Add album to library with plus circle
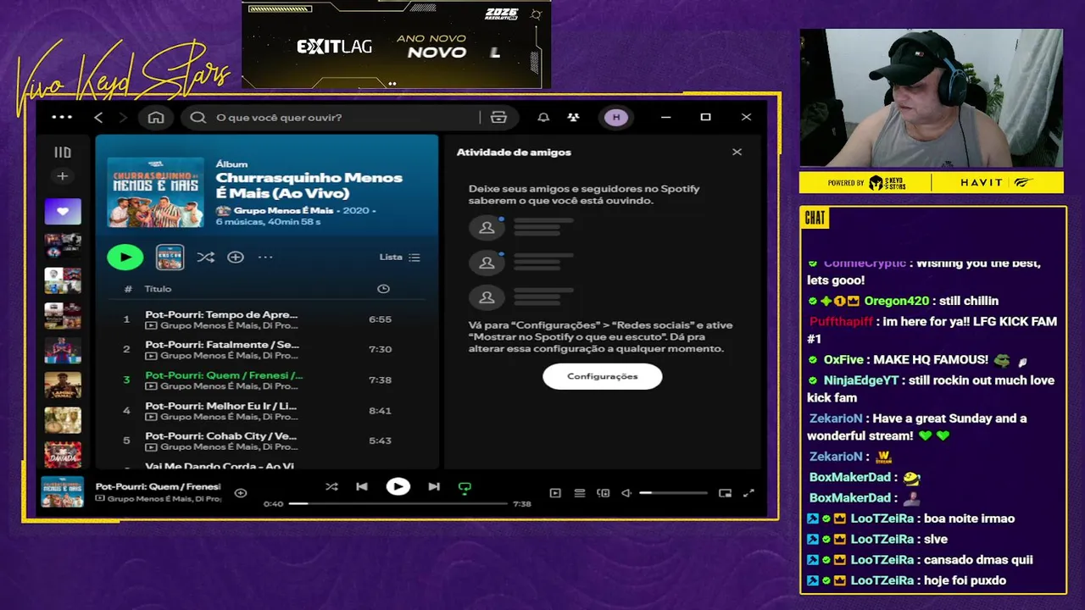The height and width of the screenshot is (610, 1085). coord(236,257)
